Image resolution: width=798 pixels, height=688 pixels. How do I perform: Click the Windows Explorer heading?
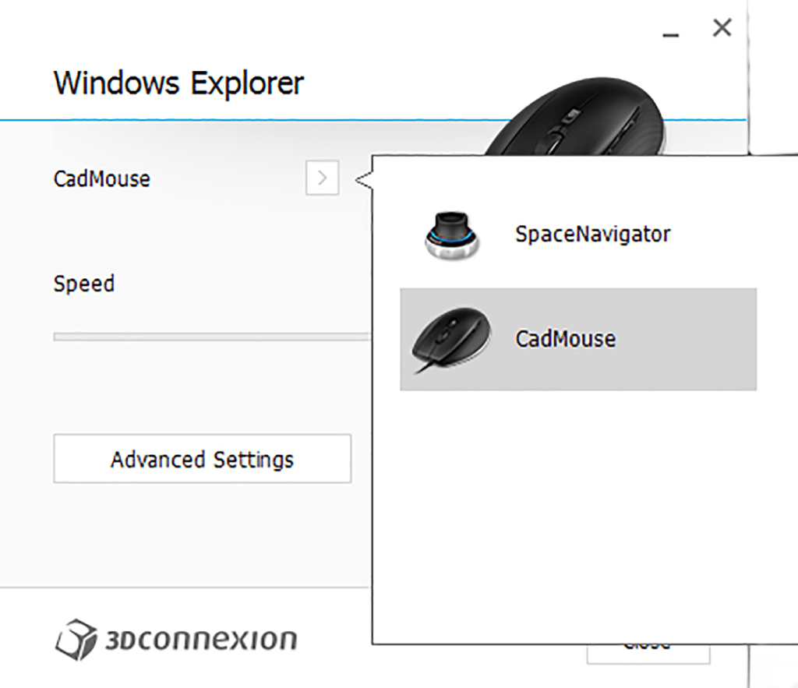(x=178, y=83)
